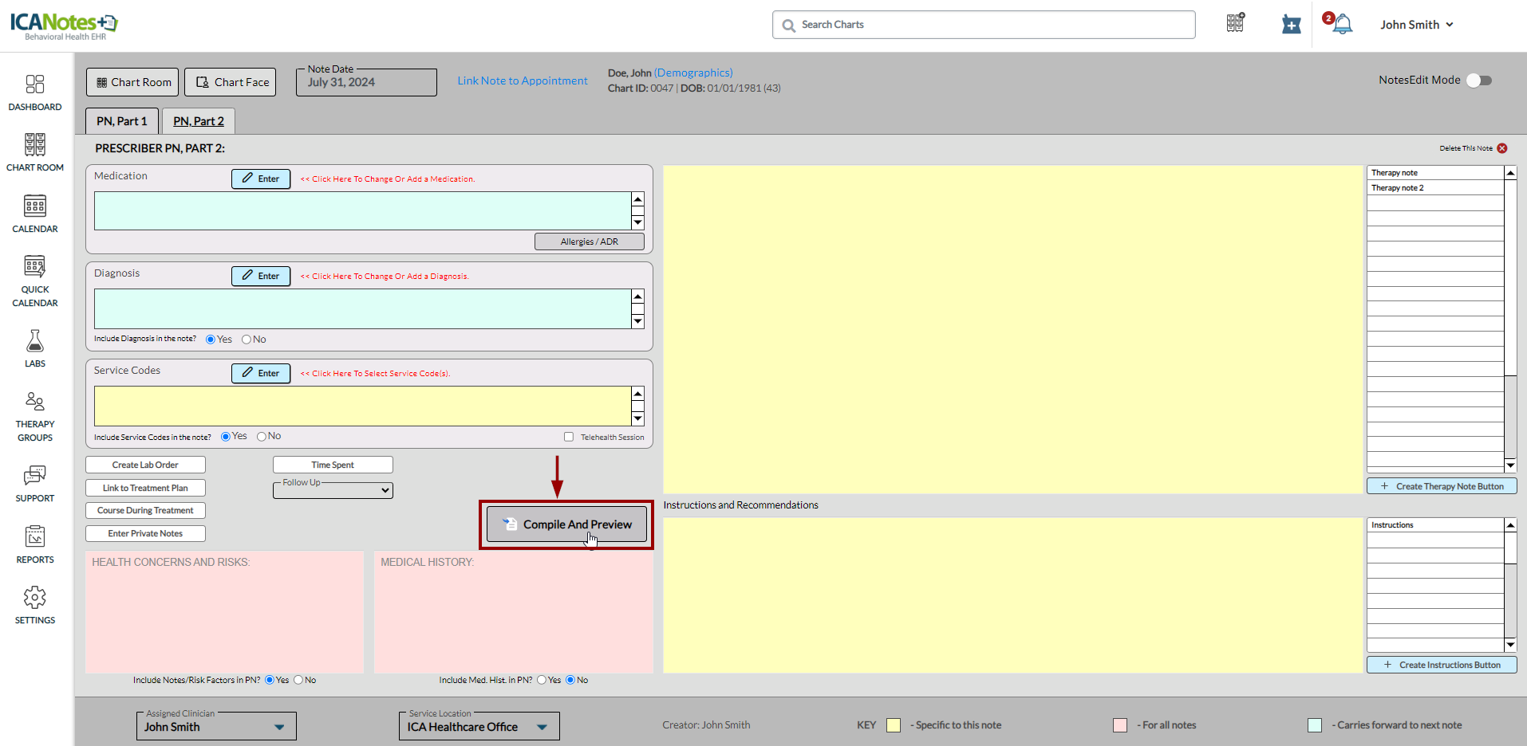The image size is (1527, 746).
Task: Open the Dashboard from sidebar
Action: click(35, 84)
